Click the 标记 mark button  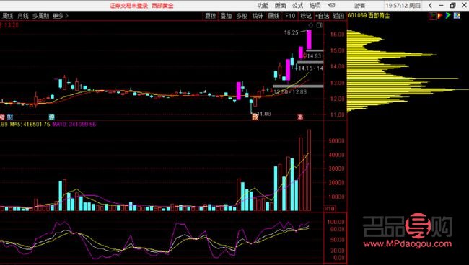click(x=306, y=16)
